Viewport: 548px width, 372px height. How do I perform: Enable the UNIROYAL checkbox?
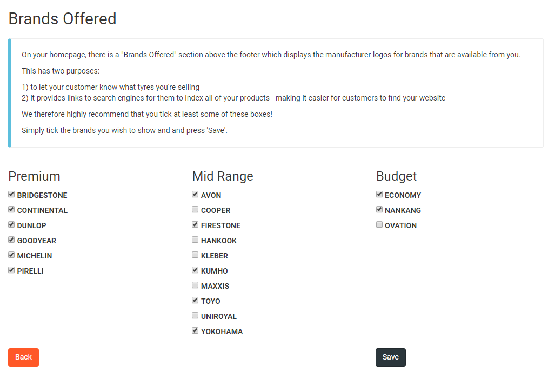pyautogui.click(x=195, y=315)
